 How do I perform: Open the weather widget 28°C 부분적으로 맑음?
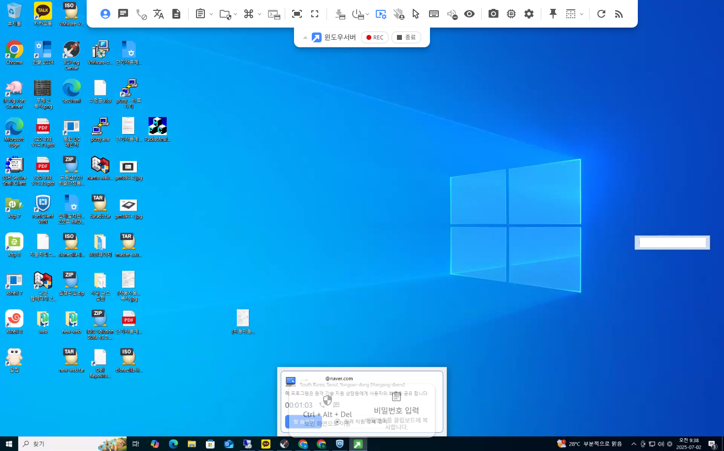point(589,444)
